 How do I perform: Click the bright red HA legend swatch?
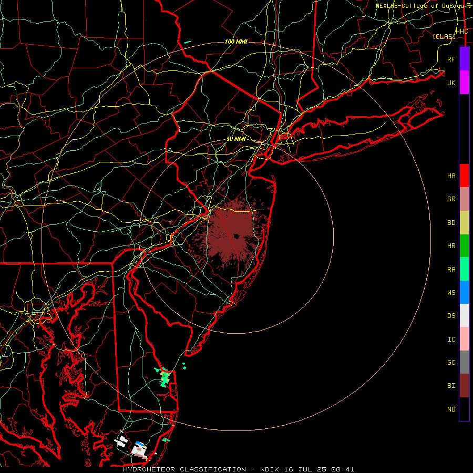464,176
